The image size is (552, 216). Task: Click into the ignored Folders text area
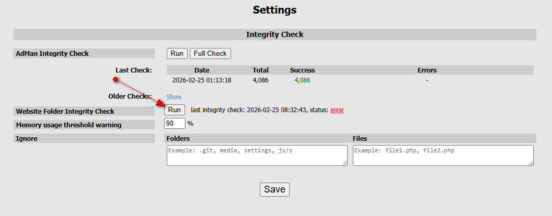257,155
